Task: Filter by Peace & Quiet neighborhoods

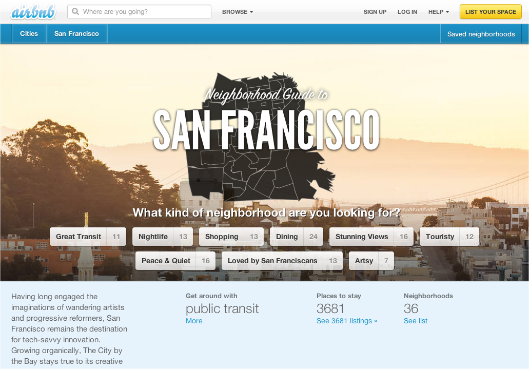Action: pyautogui.click(x=175, y=261)
